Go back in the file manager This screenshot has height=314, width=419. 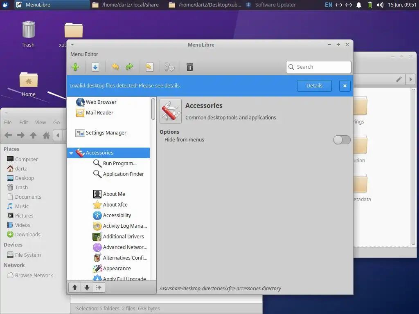(x=8, y=135)
